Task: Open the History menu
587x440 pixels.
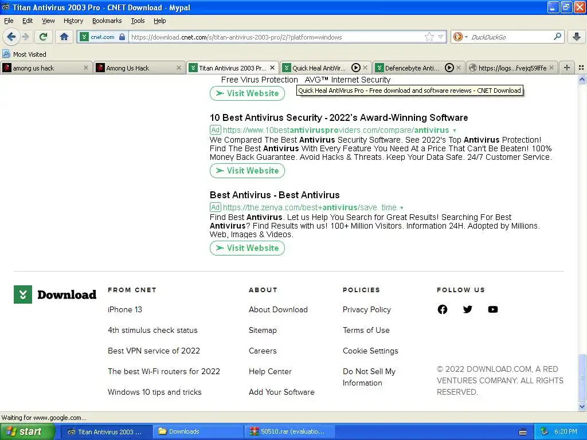Action: click(x=73, y=21)
